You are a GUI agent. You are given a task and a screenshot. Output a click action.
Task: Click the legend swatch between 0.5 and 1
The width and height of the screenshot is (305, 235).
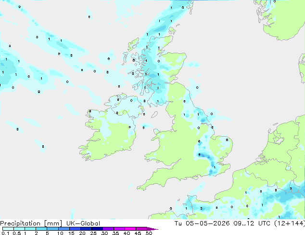click(x=19, y=229)
